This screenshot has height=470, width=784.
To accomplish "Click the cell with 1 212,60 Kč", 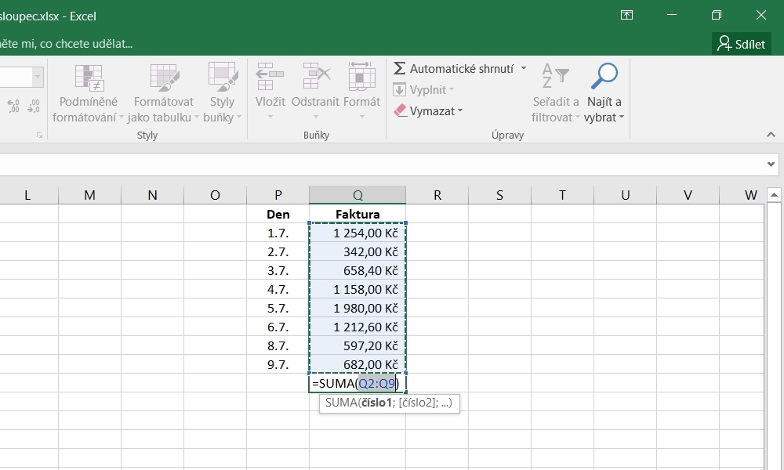I will point(358,327).
